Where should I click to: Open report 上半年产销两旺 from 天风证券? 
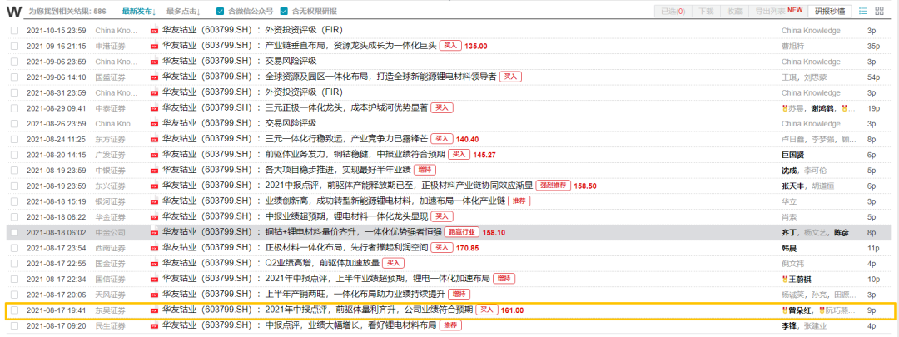point(355,295)
